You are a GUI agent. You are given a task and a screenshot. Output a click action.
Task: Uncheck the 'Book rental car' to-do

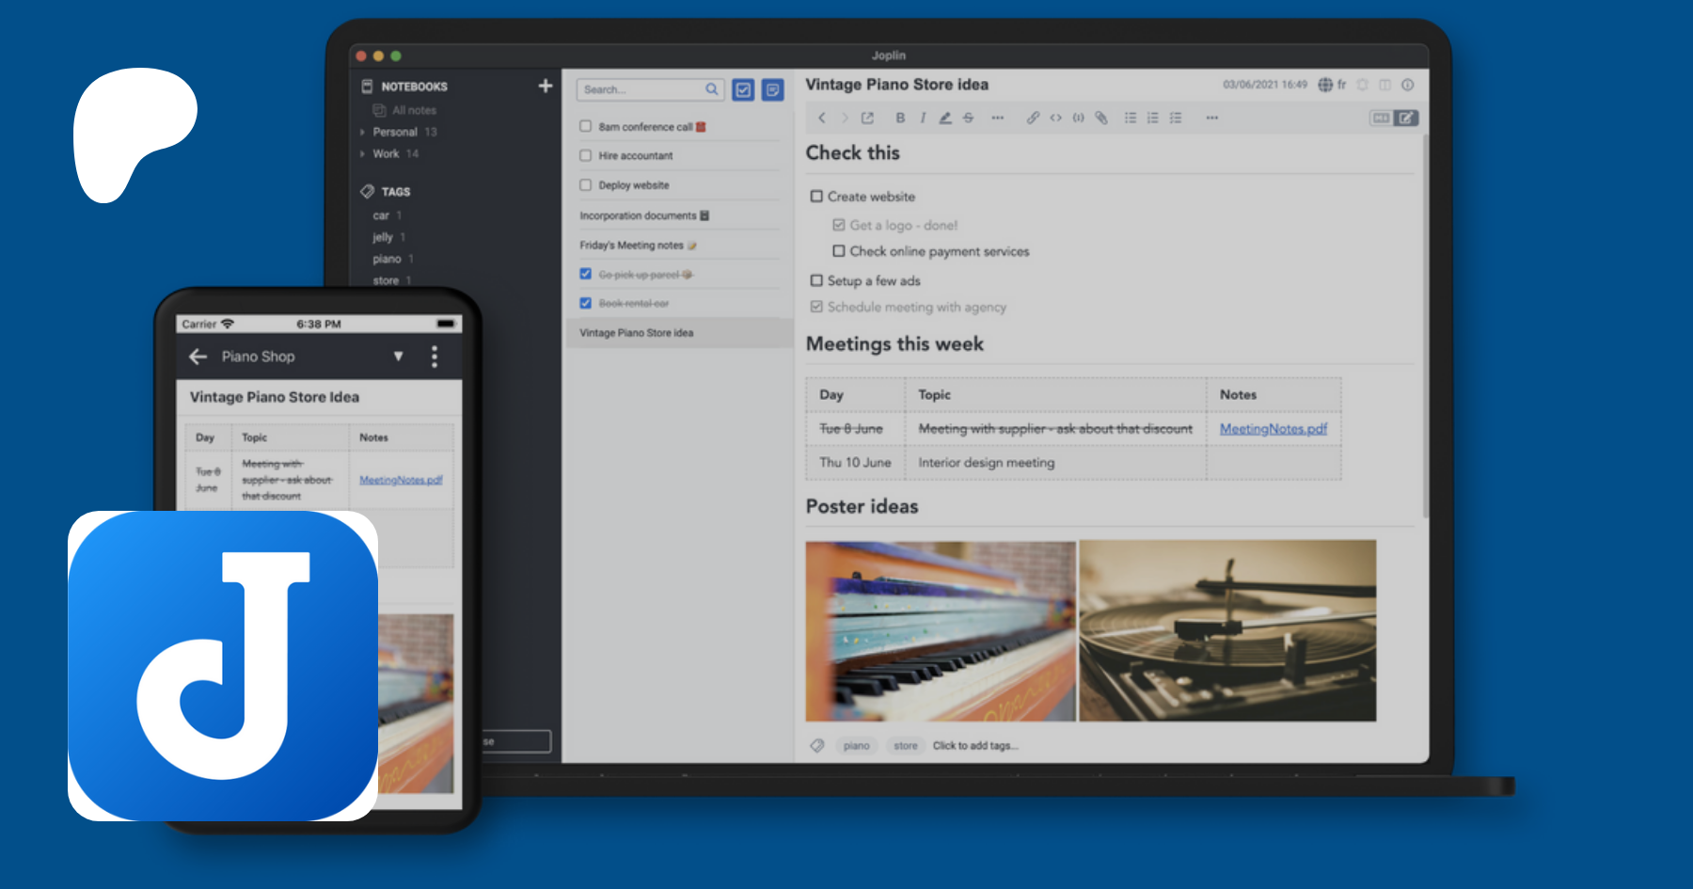(x=586, y=303)
